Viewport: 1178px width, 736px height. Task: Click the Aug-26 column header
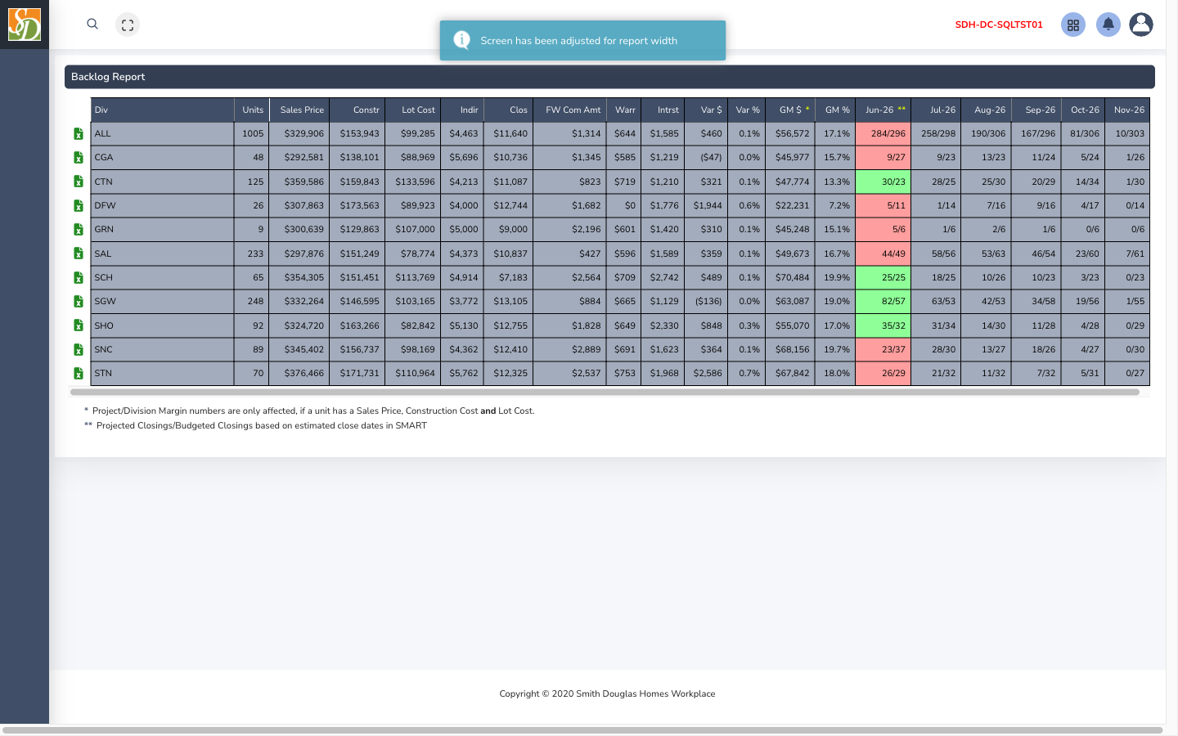(987, 110)
